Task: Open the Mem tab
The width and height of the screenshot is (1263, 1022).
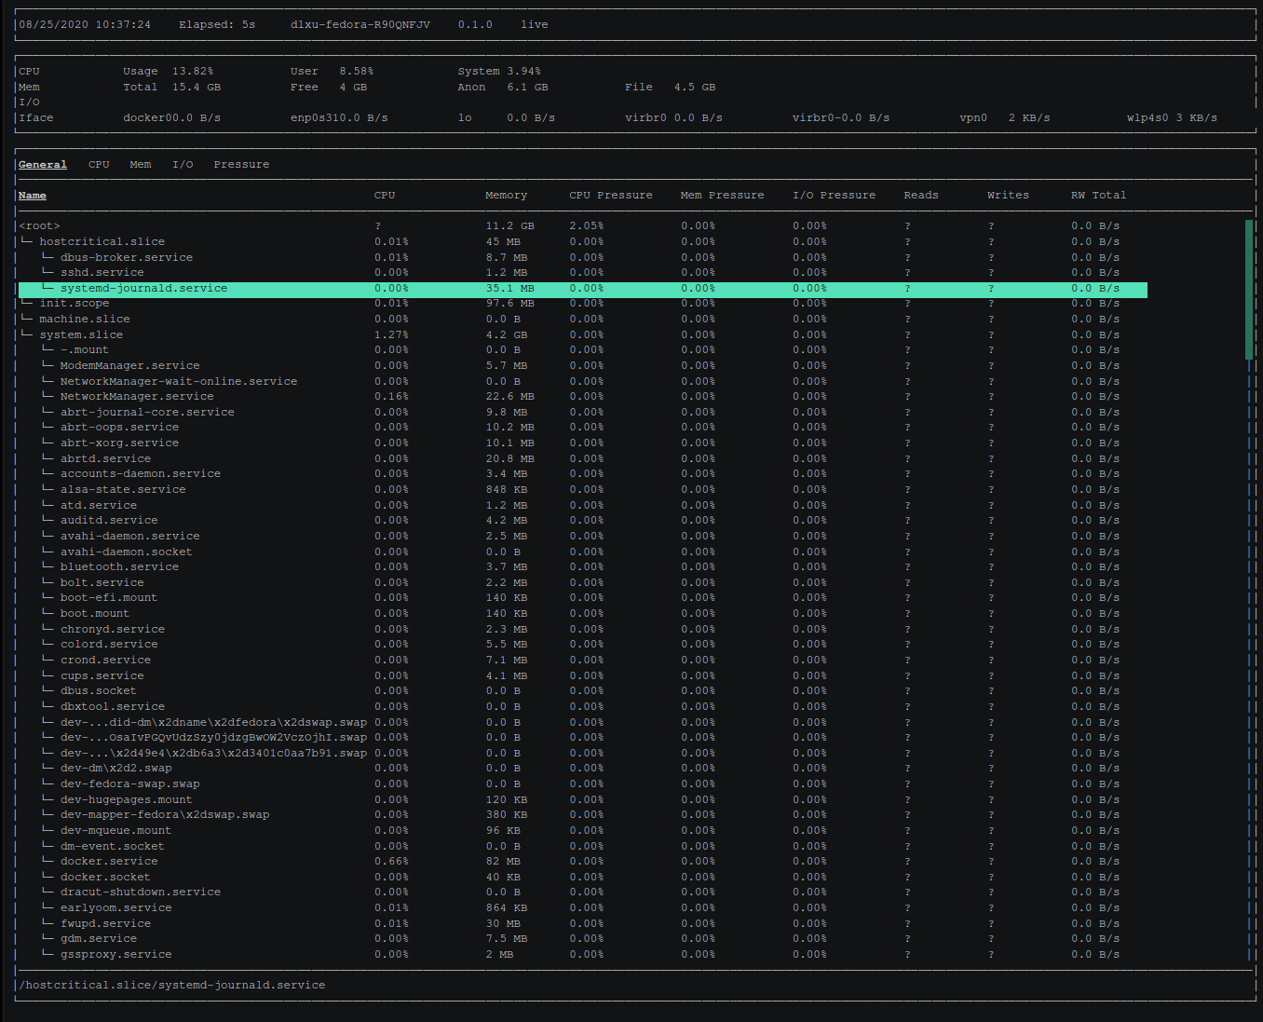Action: coord(141,165)
